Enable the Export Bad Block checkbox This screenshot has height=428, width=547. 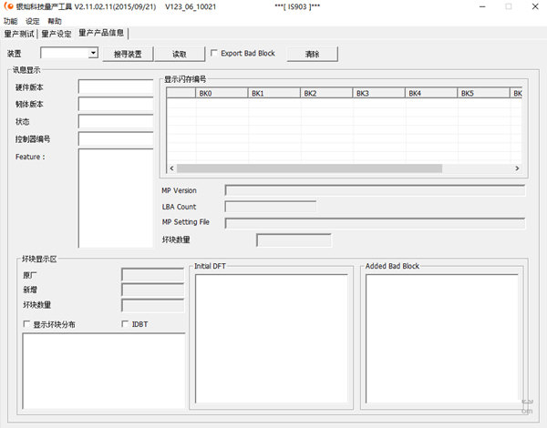point(214,54)
